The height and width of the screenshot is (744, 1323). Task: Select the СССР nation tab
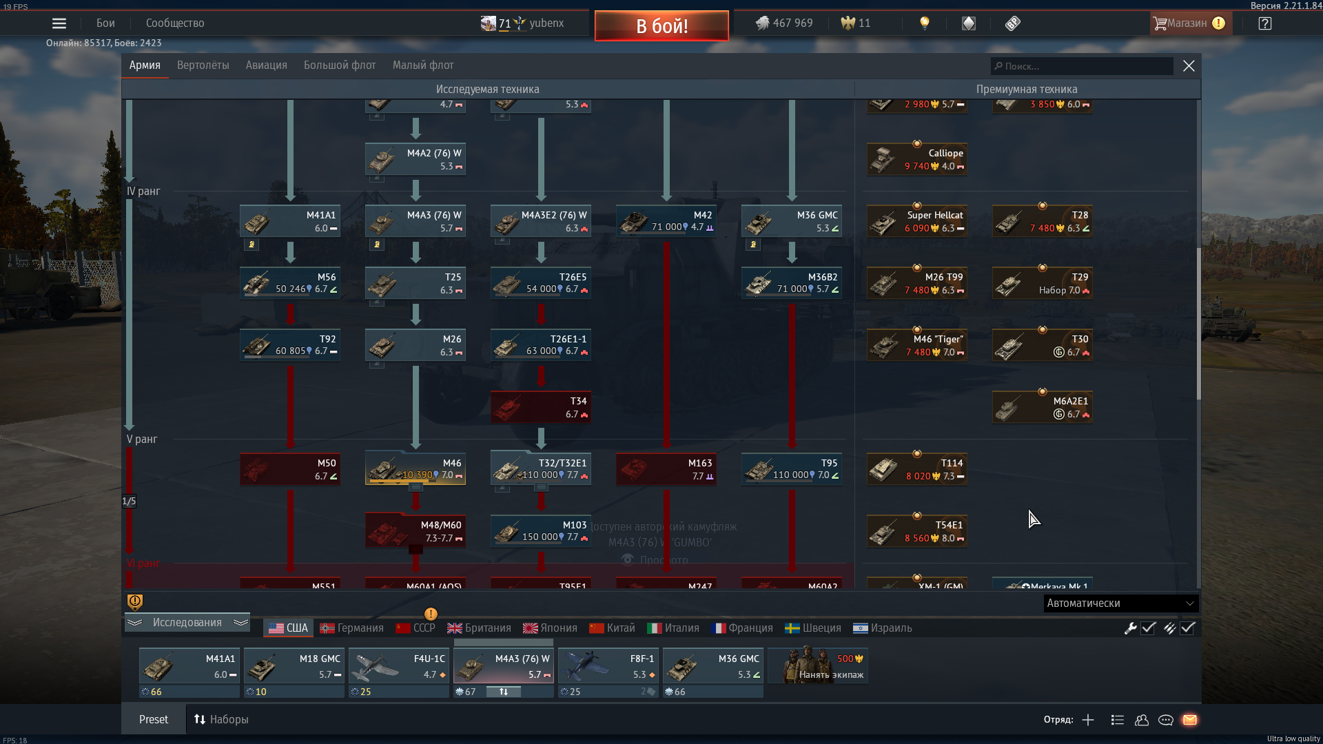point(416,628)
